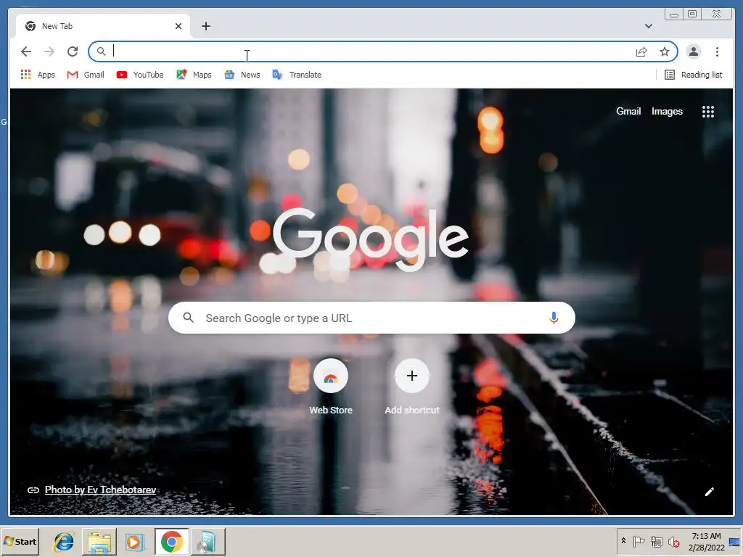Open the Reading list
Image resolution: width=743 pixels, height=557 pixels.
point(693,75)
